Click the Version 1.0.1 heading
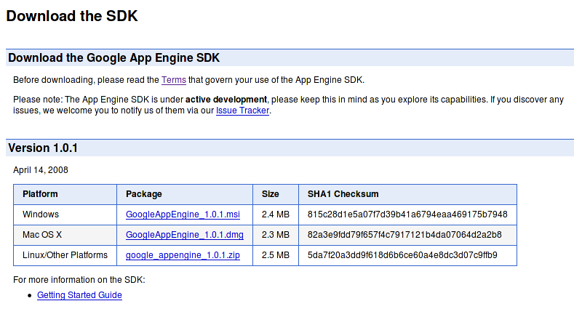Image resolution: width=574 pixels, height=309 pixels. (x=43, y=148)
